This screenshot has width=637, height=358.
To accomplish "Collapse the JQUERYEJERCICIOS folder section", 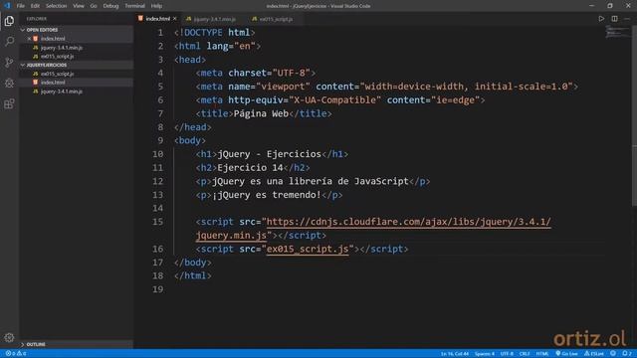I will (x=44, y=65).
